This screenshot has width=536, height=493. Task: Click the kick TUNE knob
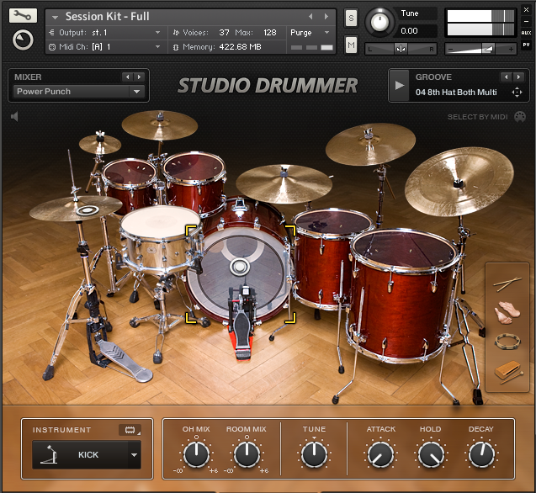pyautogui.click(x=314, y=454)
